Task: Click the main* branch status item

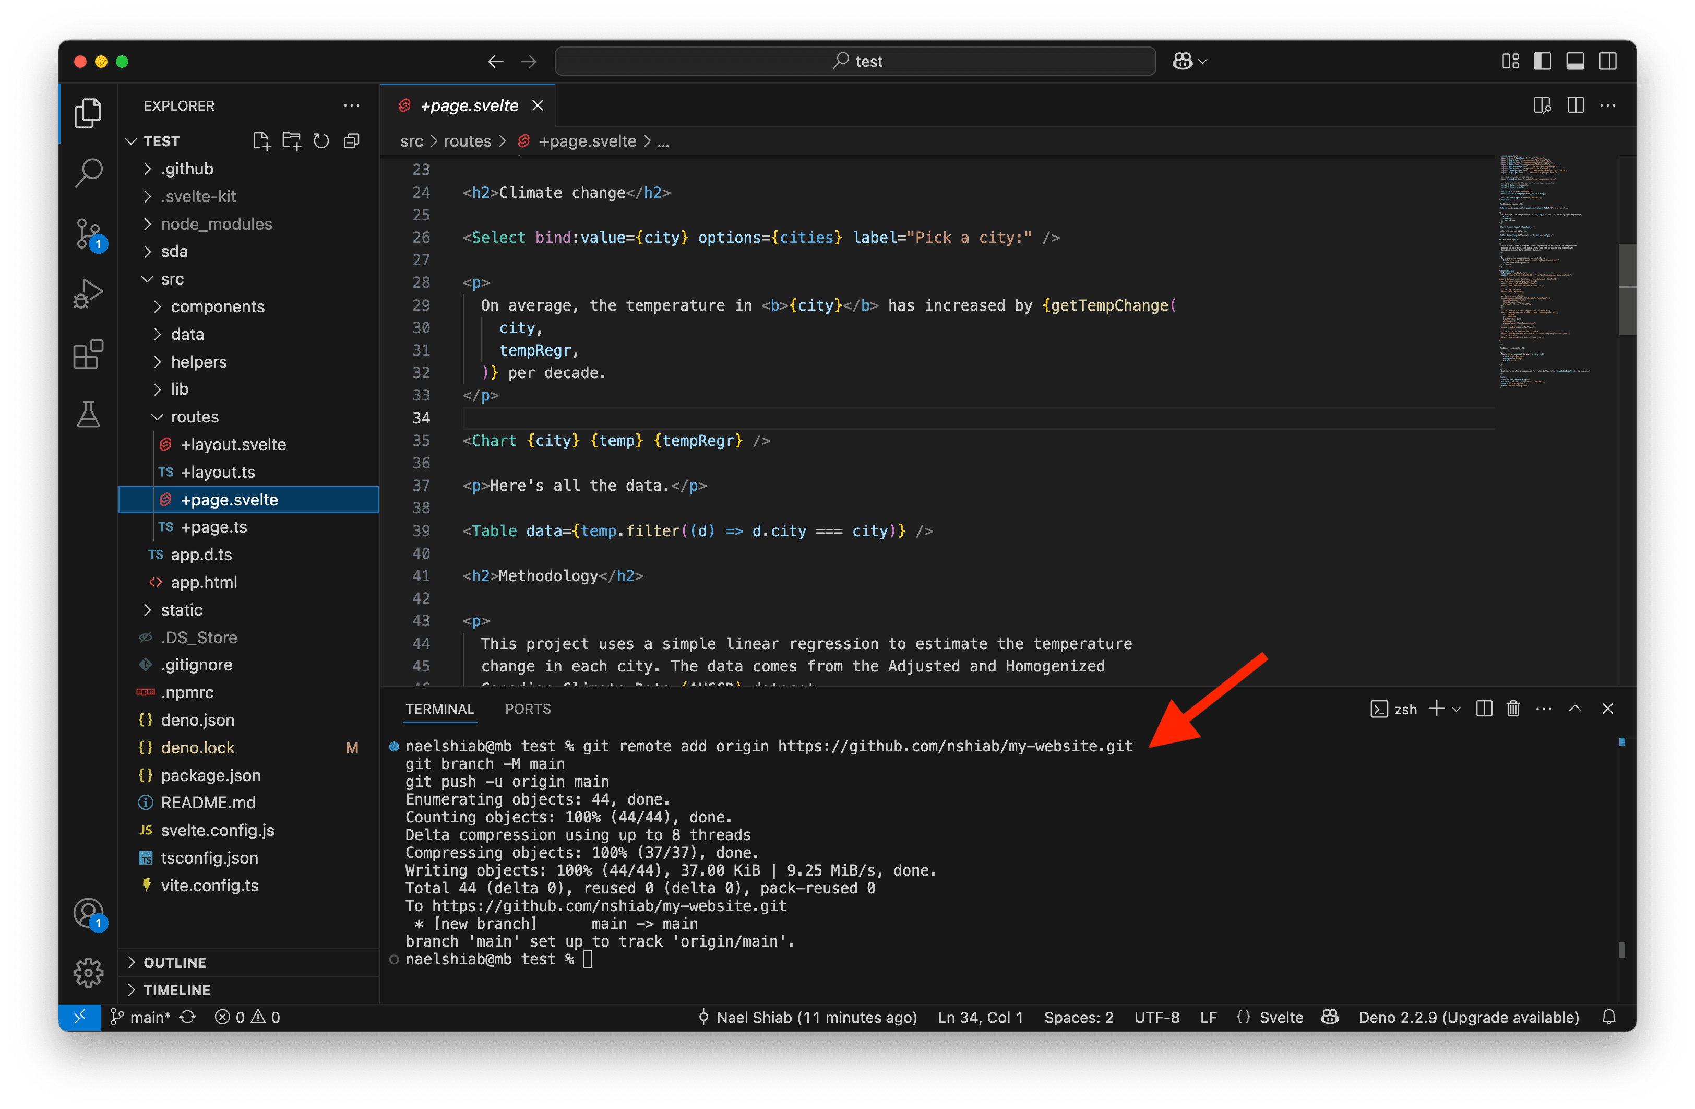Action: (140, 1018)
